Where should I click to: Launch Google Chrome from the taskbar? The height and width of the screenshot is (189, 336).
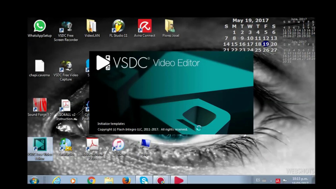click(91, 180)
